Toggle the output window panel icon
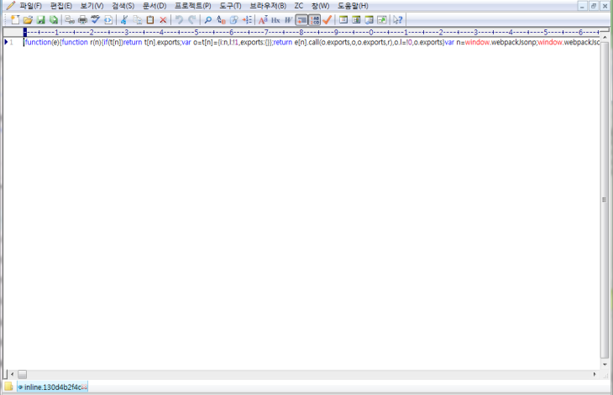This screenshot has height=395, width=613. click(x=369, y=19)
